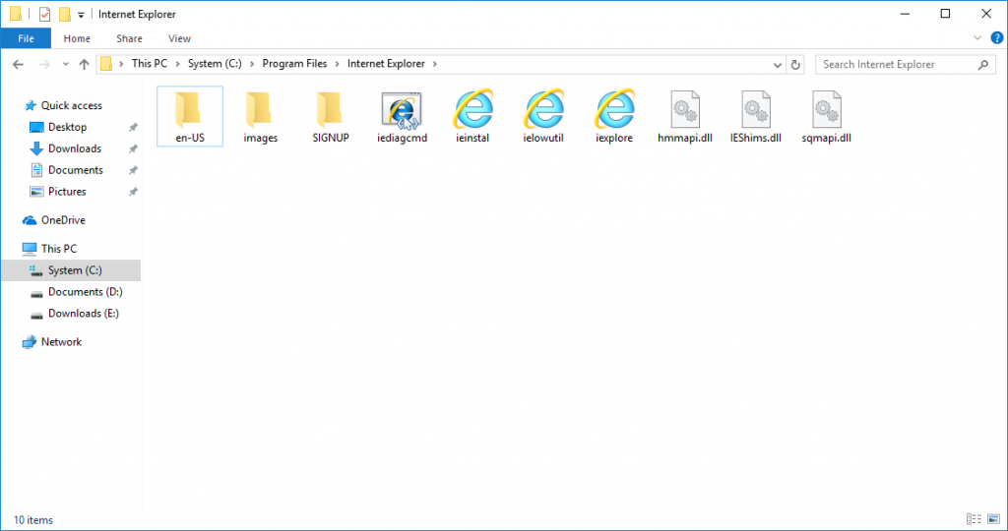
Task: Select Downloads under Quick access
Action: [75, 148]
